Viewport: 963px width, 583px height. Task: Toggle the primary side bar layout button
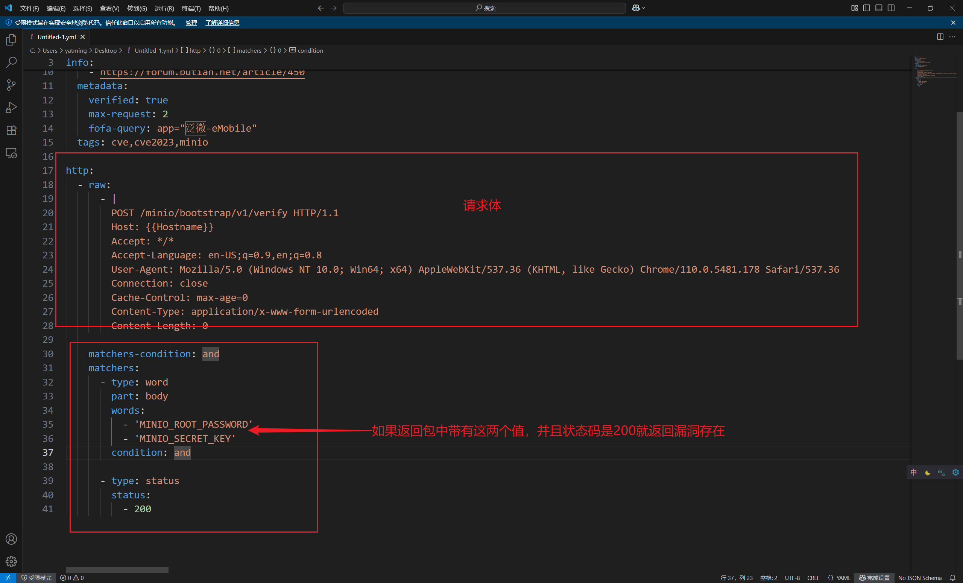point(866,8)
